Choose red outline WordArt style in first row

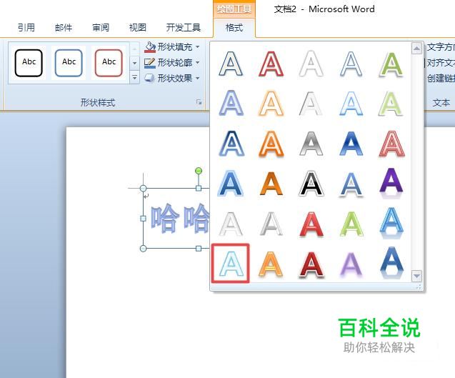(271, 64)
